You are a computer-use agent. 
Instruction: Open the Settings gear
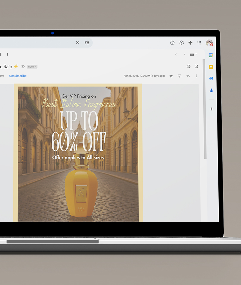click(x=181, y=43)
